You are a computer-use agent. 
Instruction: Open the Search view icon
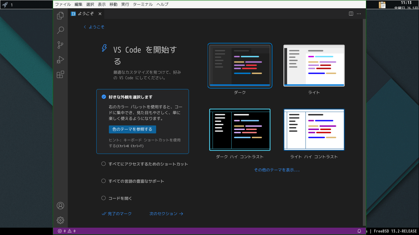pos(60,30)
